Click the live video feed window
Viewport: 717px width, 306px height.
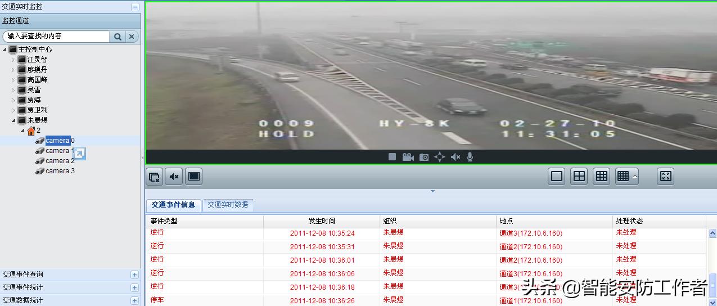(431, 76)
